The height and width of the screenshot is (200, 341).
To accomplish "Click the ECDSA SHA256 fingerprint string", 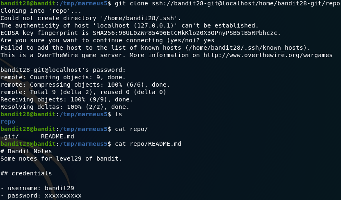I will click(187, 33).
